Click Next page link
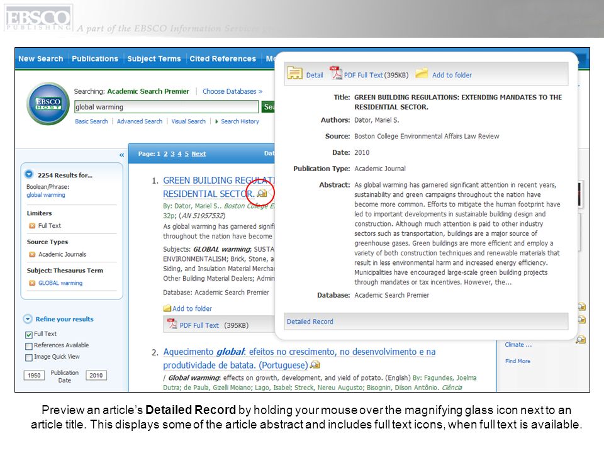This screenshot has height=453, width=604. 199,154
